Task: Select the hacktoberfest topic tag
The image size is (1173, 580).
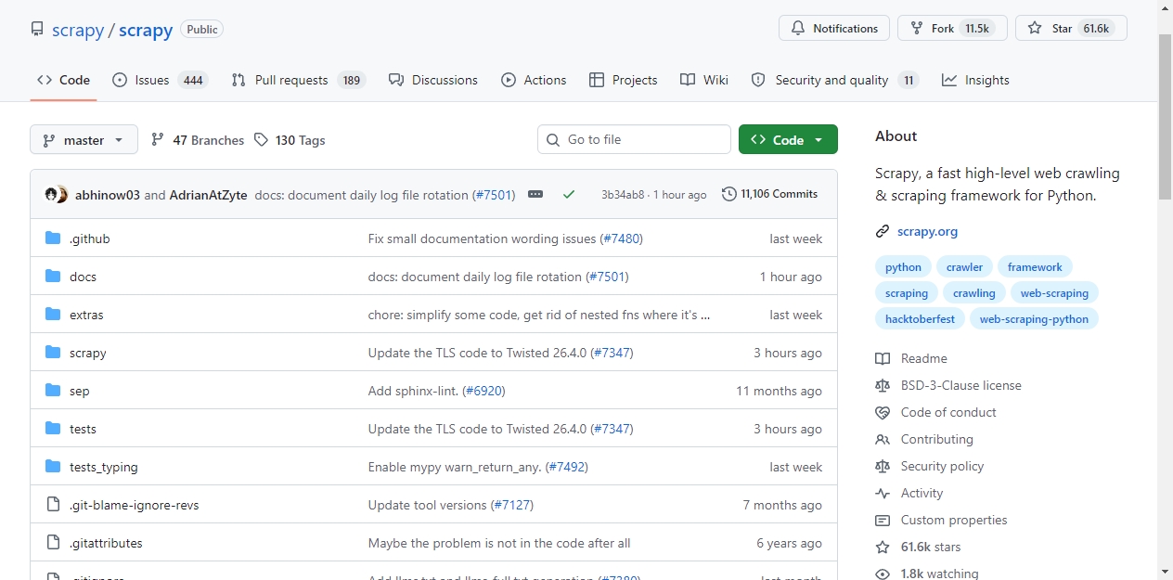Action: (x=920, y=319)
